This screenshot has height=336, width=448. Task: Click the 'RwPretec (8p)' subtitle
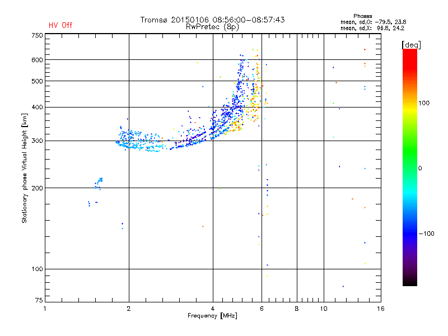212,27
